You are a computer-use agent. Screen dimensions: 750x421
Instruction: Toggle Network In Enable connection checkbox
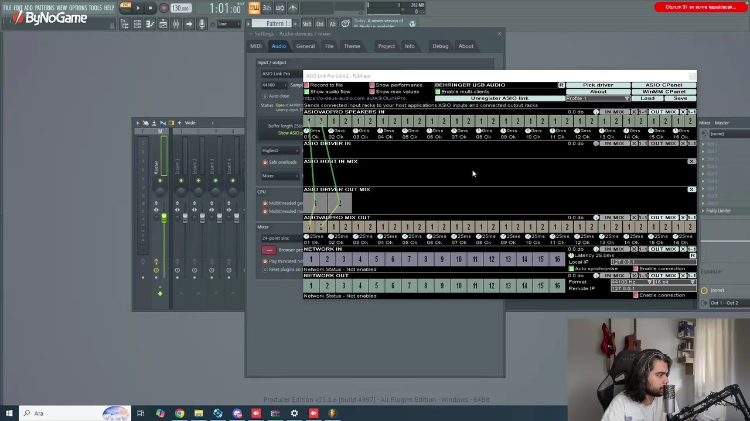(636, 268)
